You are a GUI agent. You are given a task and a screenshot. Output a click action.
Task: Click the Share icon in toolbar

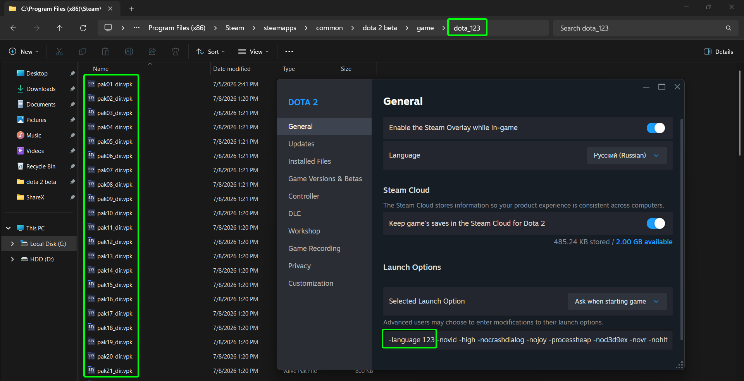(x=152, y=51)
